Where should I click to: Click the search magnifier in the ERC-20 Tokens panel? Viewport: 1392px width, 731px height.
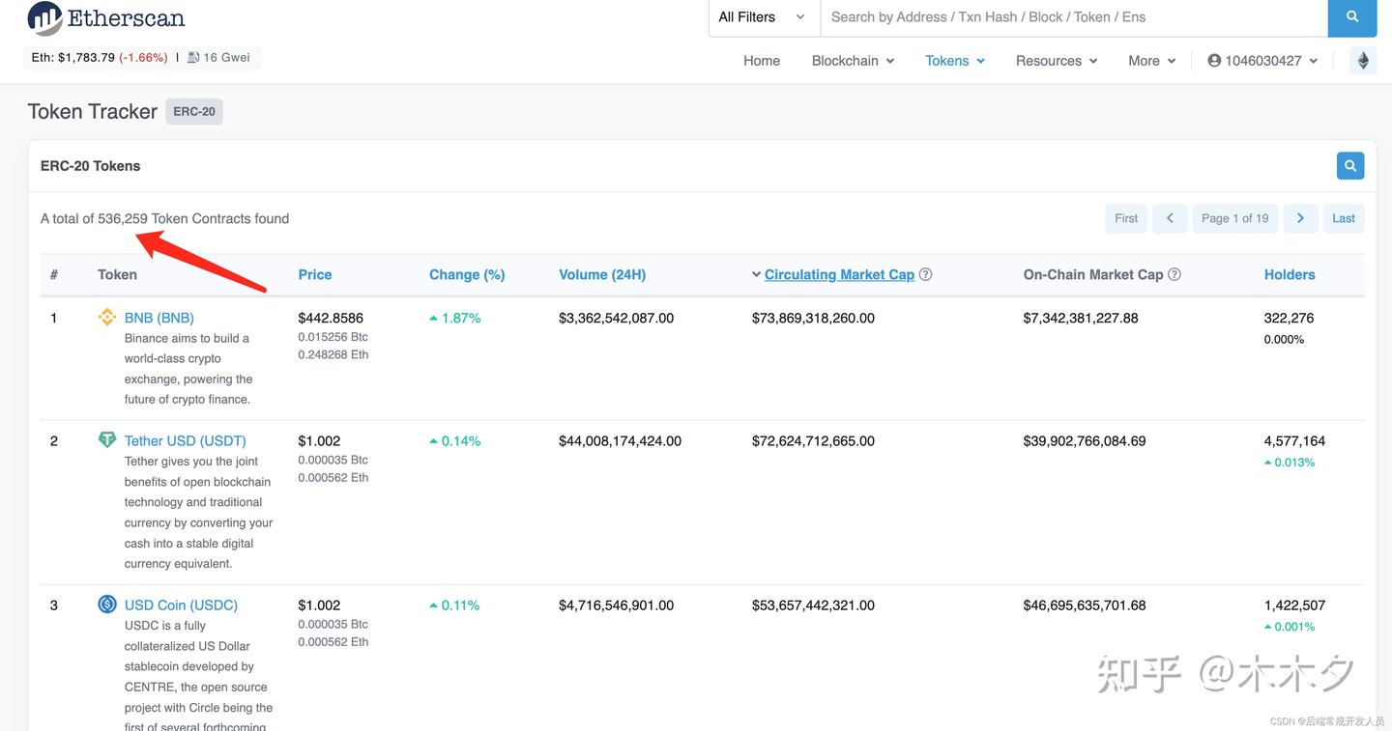point(1349,164)
